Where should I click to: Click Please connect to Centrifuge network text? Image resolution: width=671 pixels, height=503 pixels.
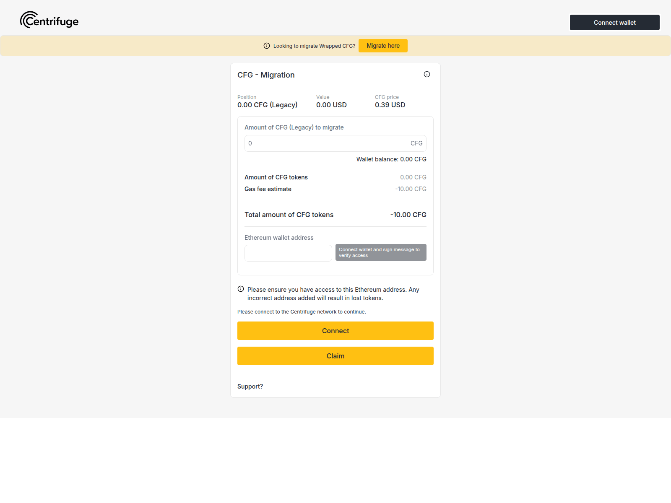tap(302, 312)
